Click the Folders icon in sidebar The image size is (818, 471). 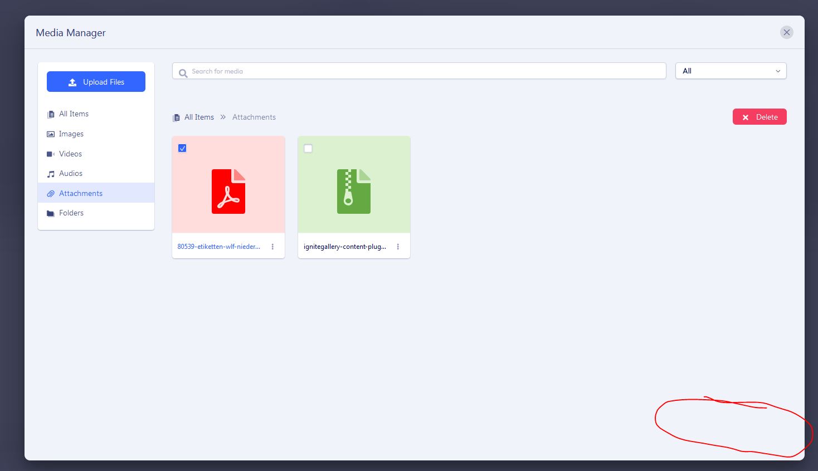pyautogui.click(x=51, y=213)
